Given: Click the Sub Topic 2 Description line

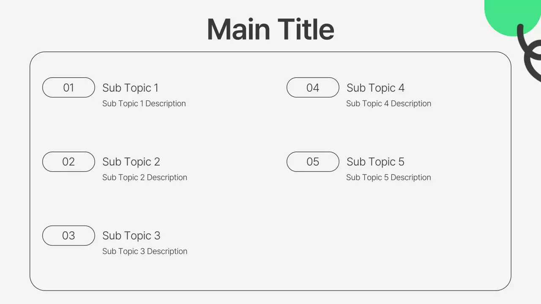Looking at the screenshot, I should [x=145, y=177].
